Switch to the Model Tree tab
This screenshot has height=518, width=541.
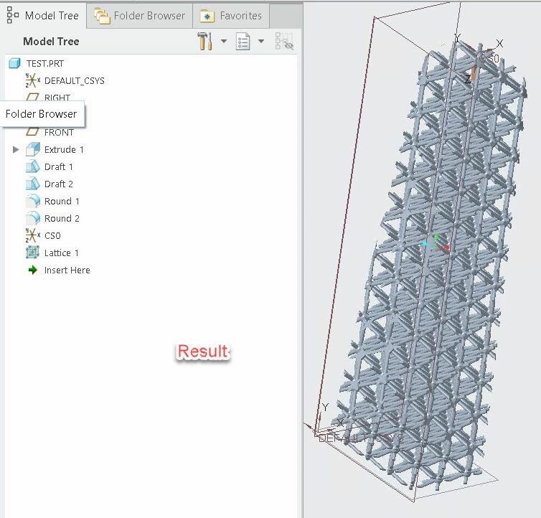(x=43, y=16)
